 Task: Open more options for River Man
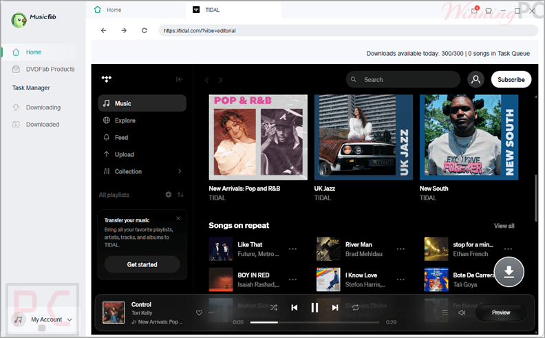click(x=400, y=249)
